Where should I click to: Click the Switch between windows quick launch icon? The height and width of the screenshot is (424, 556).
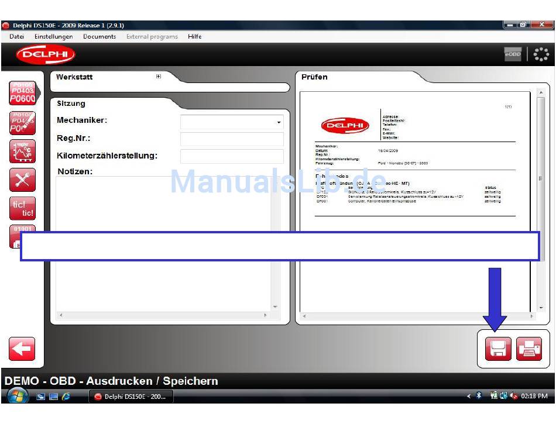coord(41,397)
